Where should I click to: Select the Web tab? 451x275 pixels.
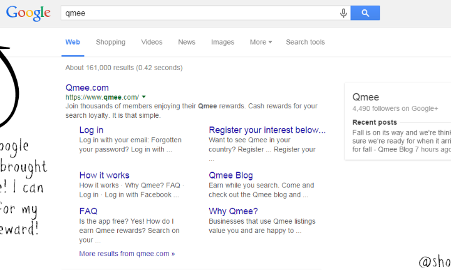pyautogui.click(x=73, y=42)
